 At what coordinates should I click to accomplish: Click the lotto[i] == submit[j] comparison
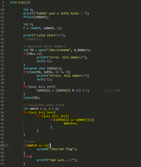coord(73,120)
